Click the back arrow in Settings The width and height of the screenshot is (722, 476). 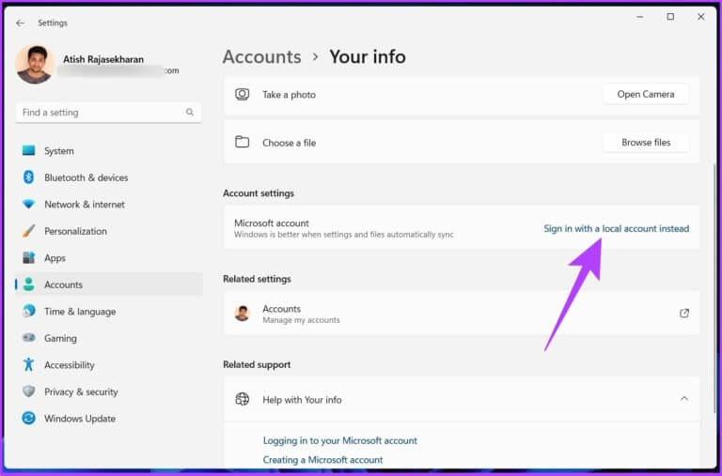pyautogui.click(x=20, y=23)
